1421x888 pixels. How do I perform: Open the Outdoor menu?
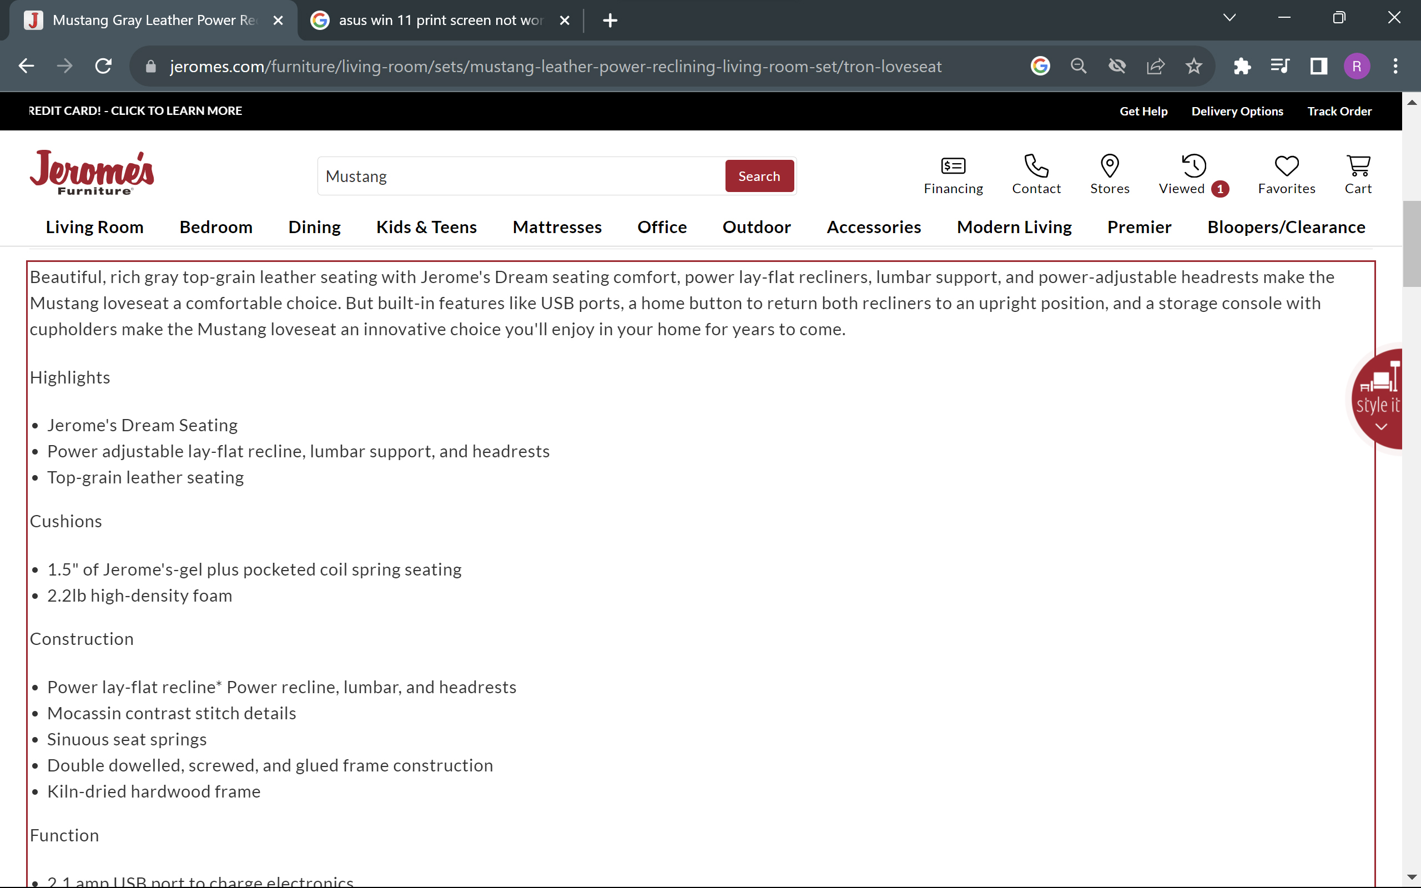(x=757, y=228)
